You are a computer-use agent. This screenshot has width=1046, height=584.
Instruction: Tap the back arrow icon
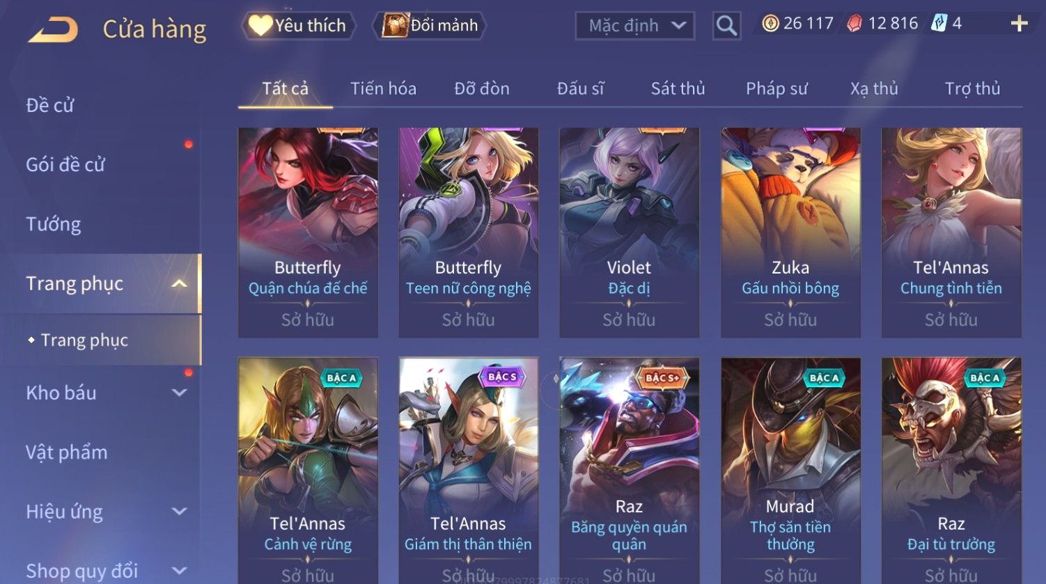point(53,29)
